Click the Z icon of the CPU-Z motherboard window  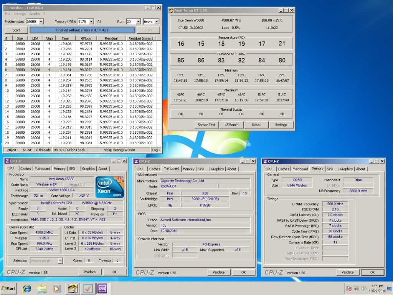[x=136, y=161]
